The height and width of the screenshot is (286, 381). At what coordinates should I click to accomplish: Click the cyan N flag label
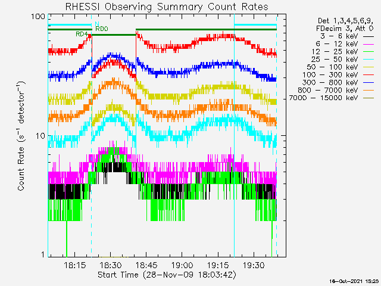pos(97,24)
